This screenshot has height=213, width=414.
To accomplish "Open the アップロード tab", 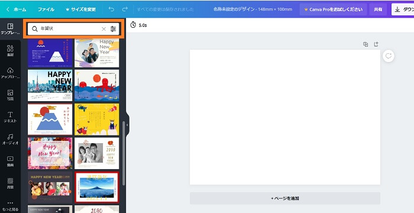I will click(10, 73).
